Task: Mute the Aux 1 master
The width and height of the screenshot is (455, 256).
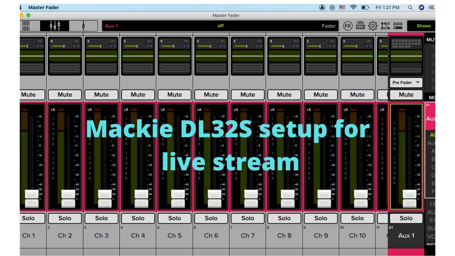Action: point(406,95)
